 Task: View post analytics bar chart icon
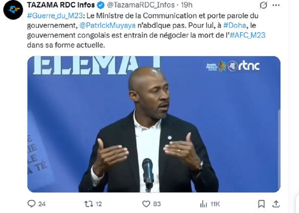point(203,204)
